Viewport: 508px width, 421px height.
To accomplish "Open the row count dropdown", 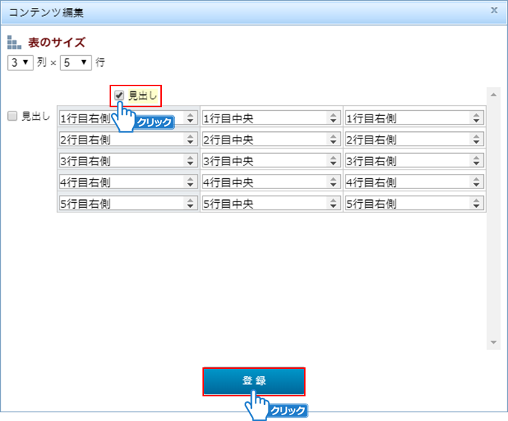I will click(x=76, y=62).
